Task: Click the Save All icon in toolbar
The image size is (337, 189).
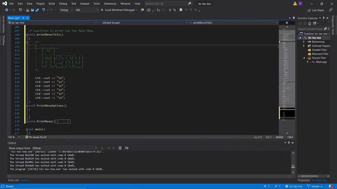Action: (37, 10)
